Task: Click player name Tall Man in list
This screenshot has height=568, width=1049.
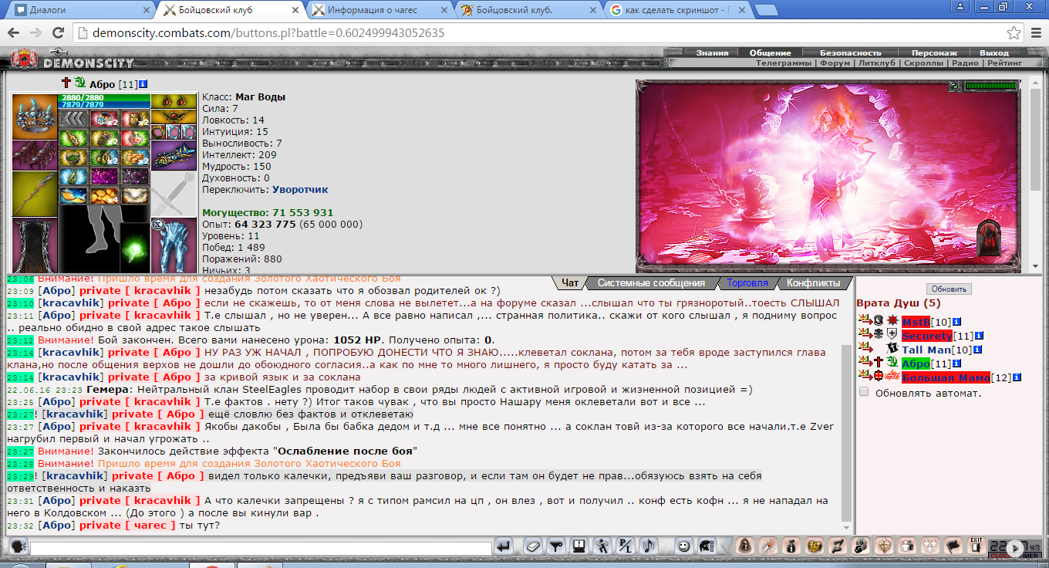Action: click(x=926, y=350)
